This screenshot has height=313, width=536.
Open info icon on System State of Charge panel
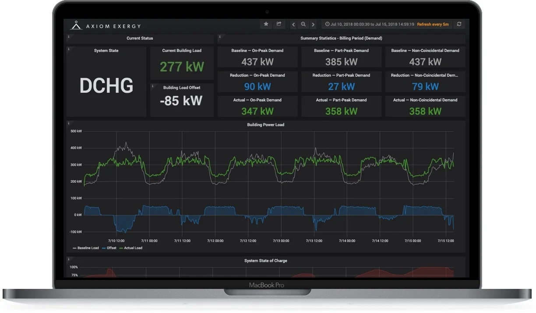(68, 259)
